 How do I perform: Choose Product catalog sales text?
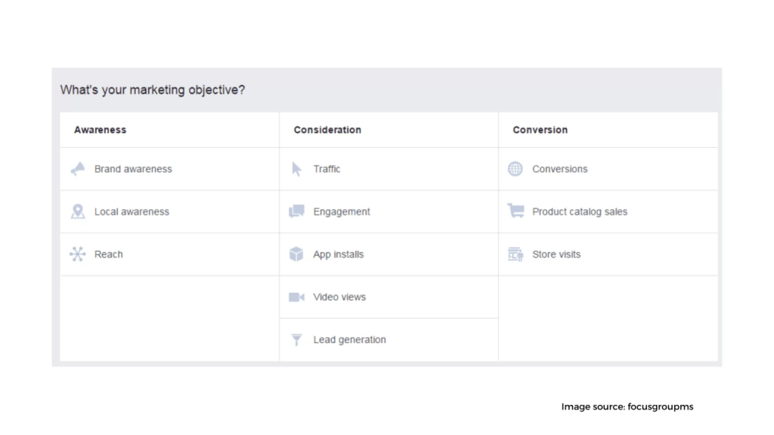pyautogui.click(x=580, y=211)
